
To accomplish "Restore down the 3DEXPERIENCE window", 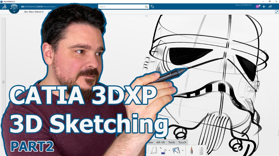I will click(x=270, y=1).
